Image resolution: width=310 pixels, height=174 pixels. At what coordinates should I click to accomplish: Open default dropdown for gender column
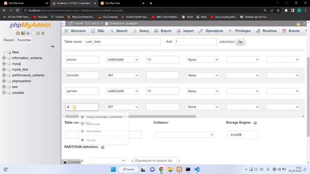tap(202, 91)
